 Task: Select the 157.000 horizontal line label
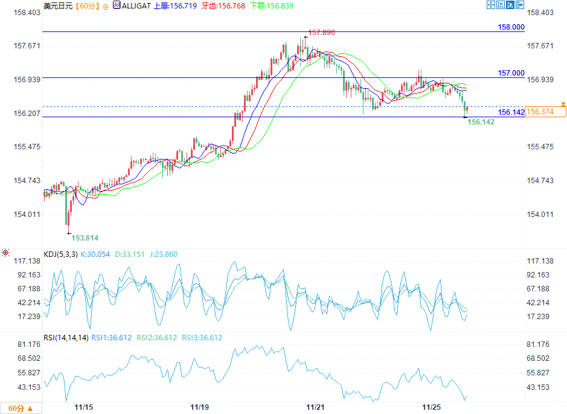click(511, 73)
